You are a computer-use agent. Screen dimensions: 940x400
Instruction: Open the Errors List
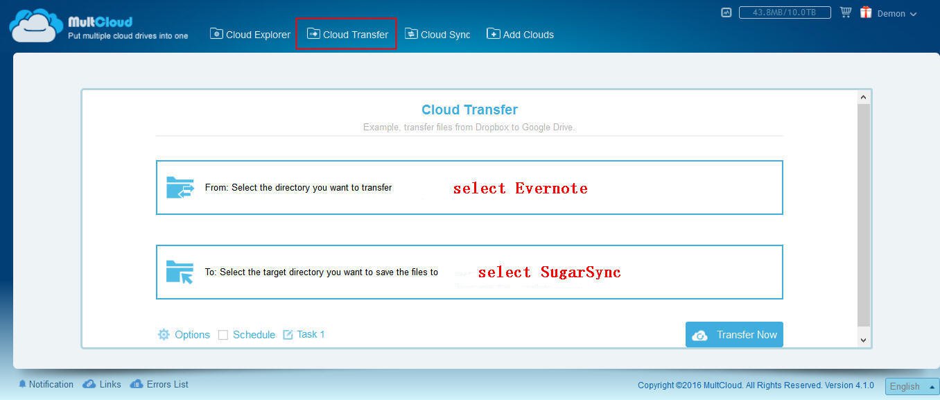(x=159, y=384)
